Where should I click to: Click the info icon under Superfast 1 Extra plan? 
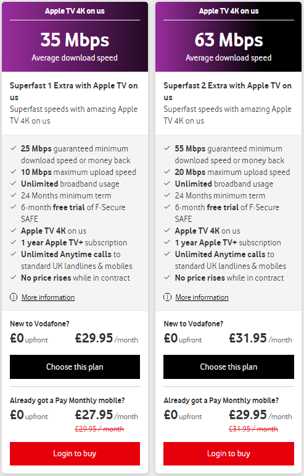[14, 297]
